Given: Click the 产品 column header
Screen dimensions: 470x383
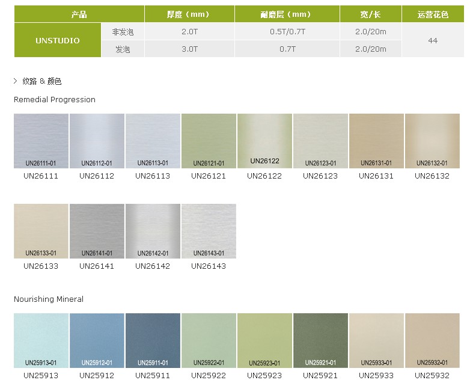Looking at the screenshot, I should point(79,14).
